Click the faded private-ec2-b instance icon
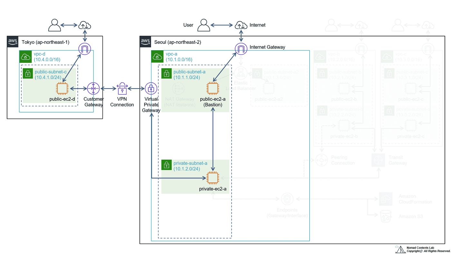Viewport: 451px width, 254px height. 344,125
